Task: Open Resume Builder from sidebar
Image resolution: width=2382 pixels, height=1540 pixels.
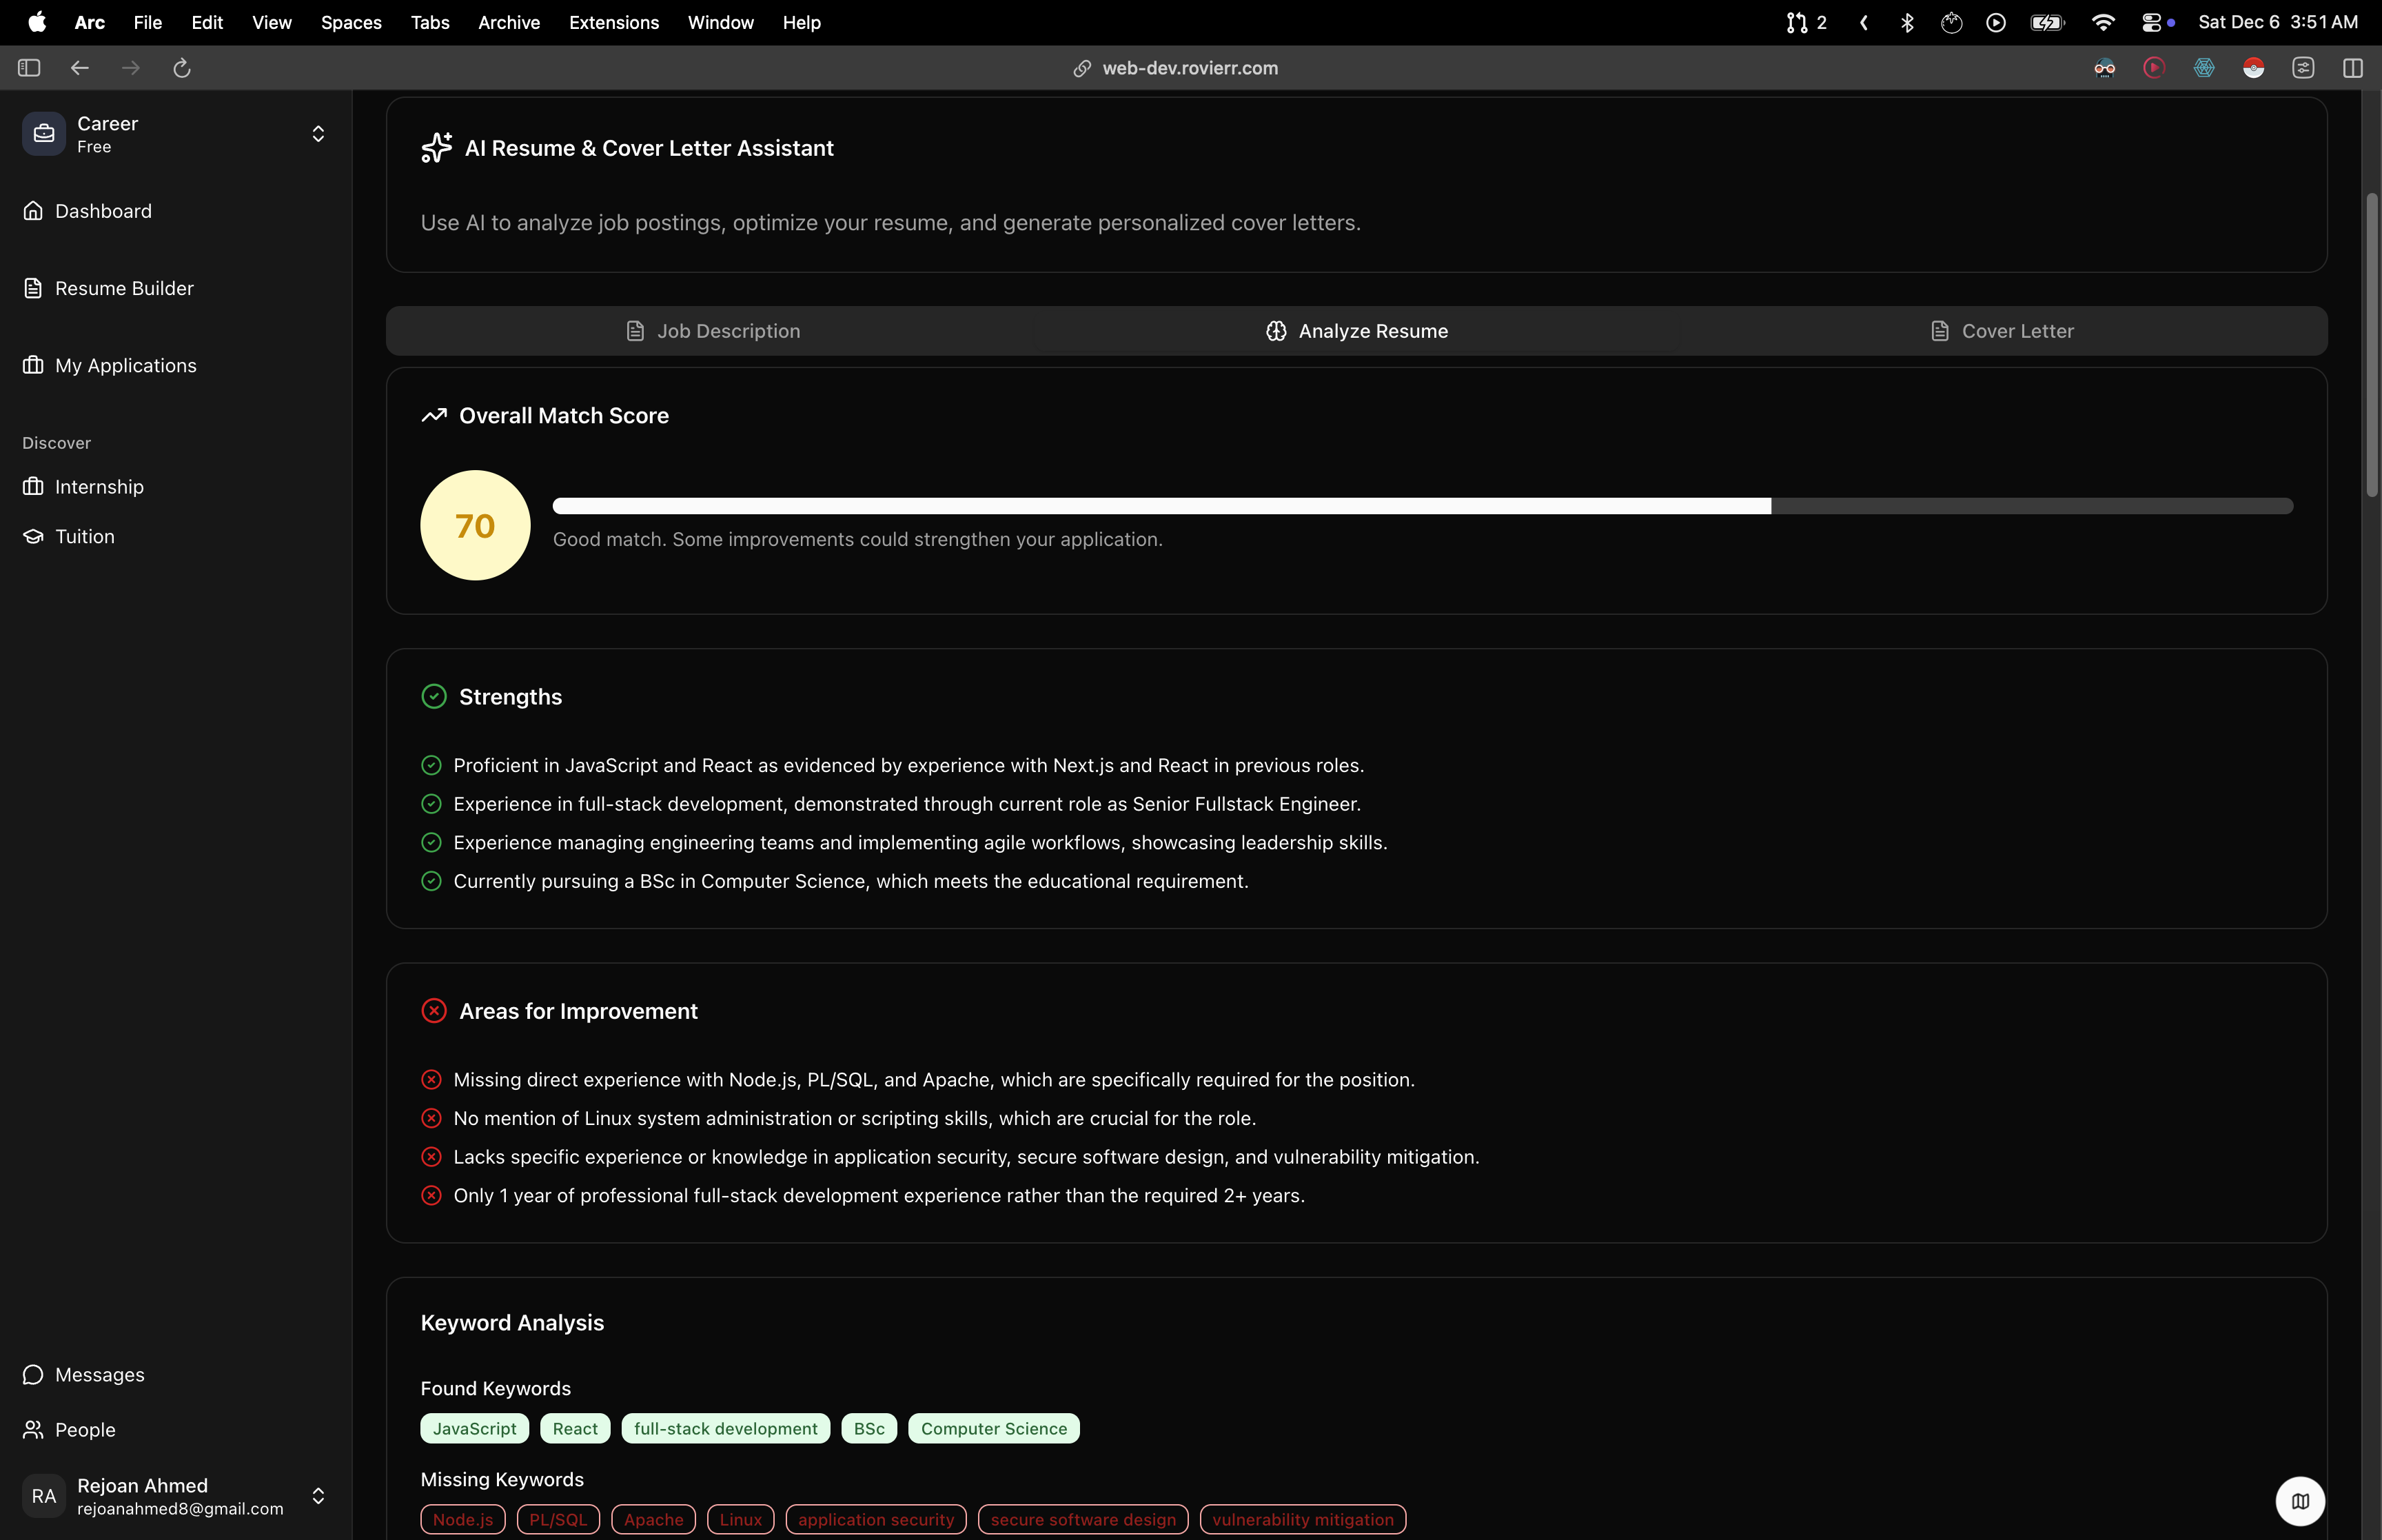Action: pos(123,288)
